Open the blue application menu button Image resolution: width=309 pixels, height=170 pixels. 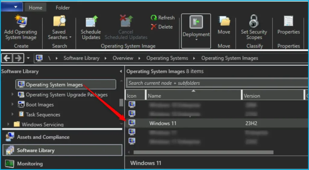(12, 7)
